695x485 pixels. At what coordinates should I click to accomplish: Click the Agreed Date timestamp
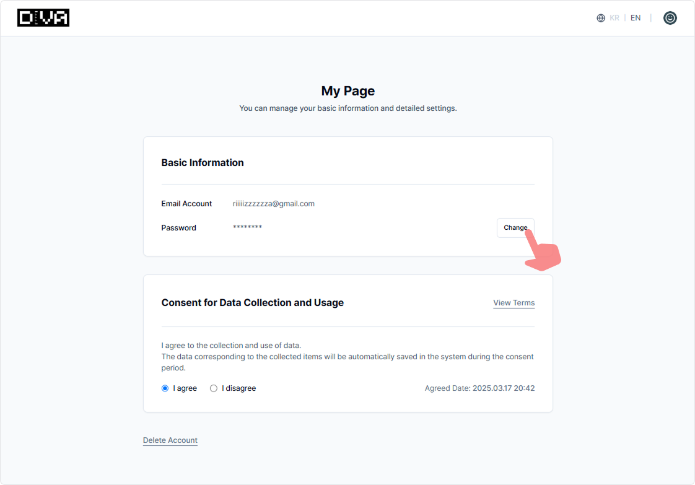coord(479,388)
